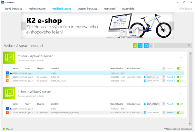Click the AS icon for C:\MK_K2 row
Viewport: 195px width, 132px height.
[8, 77]
